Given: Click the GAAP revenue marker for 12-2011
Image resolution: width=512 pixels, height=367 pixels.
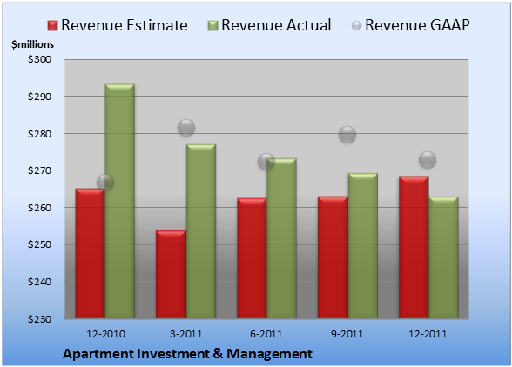Looking at the screenshot, I should click(x=428, y=160).
